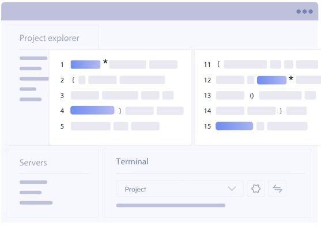The width and height of the screenshot is (321, 226).
Task: Click the opening brace on line 2
Action: (73, 80)
